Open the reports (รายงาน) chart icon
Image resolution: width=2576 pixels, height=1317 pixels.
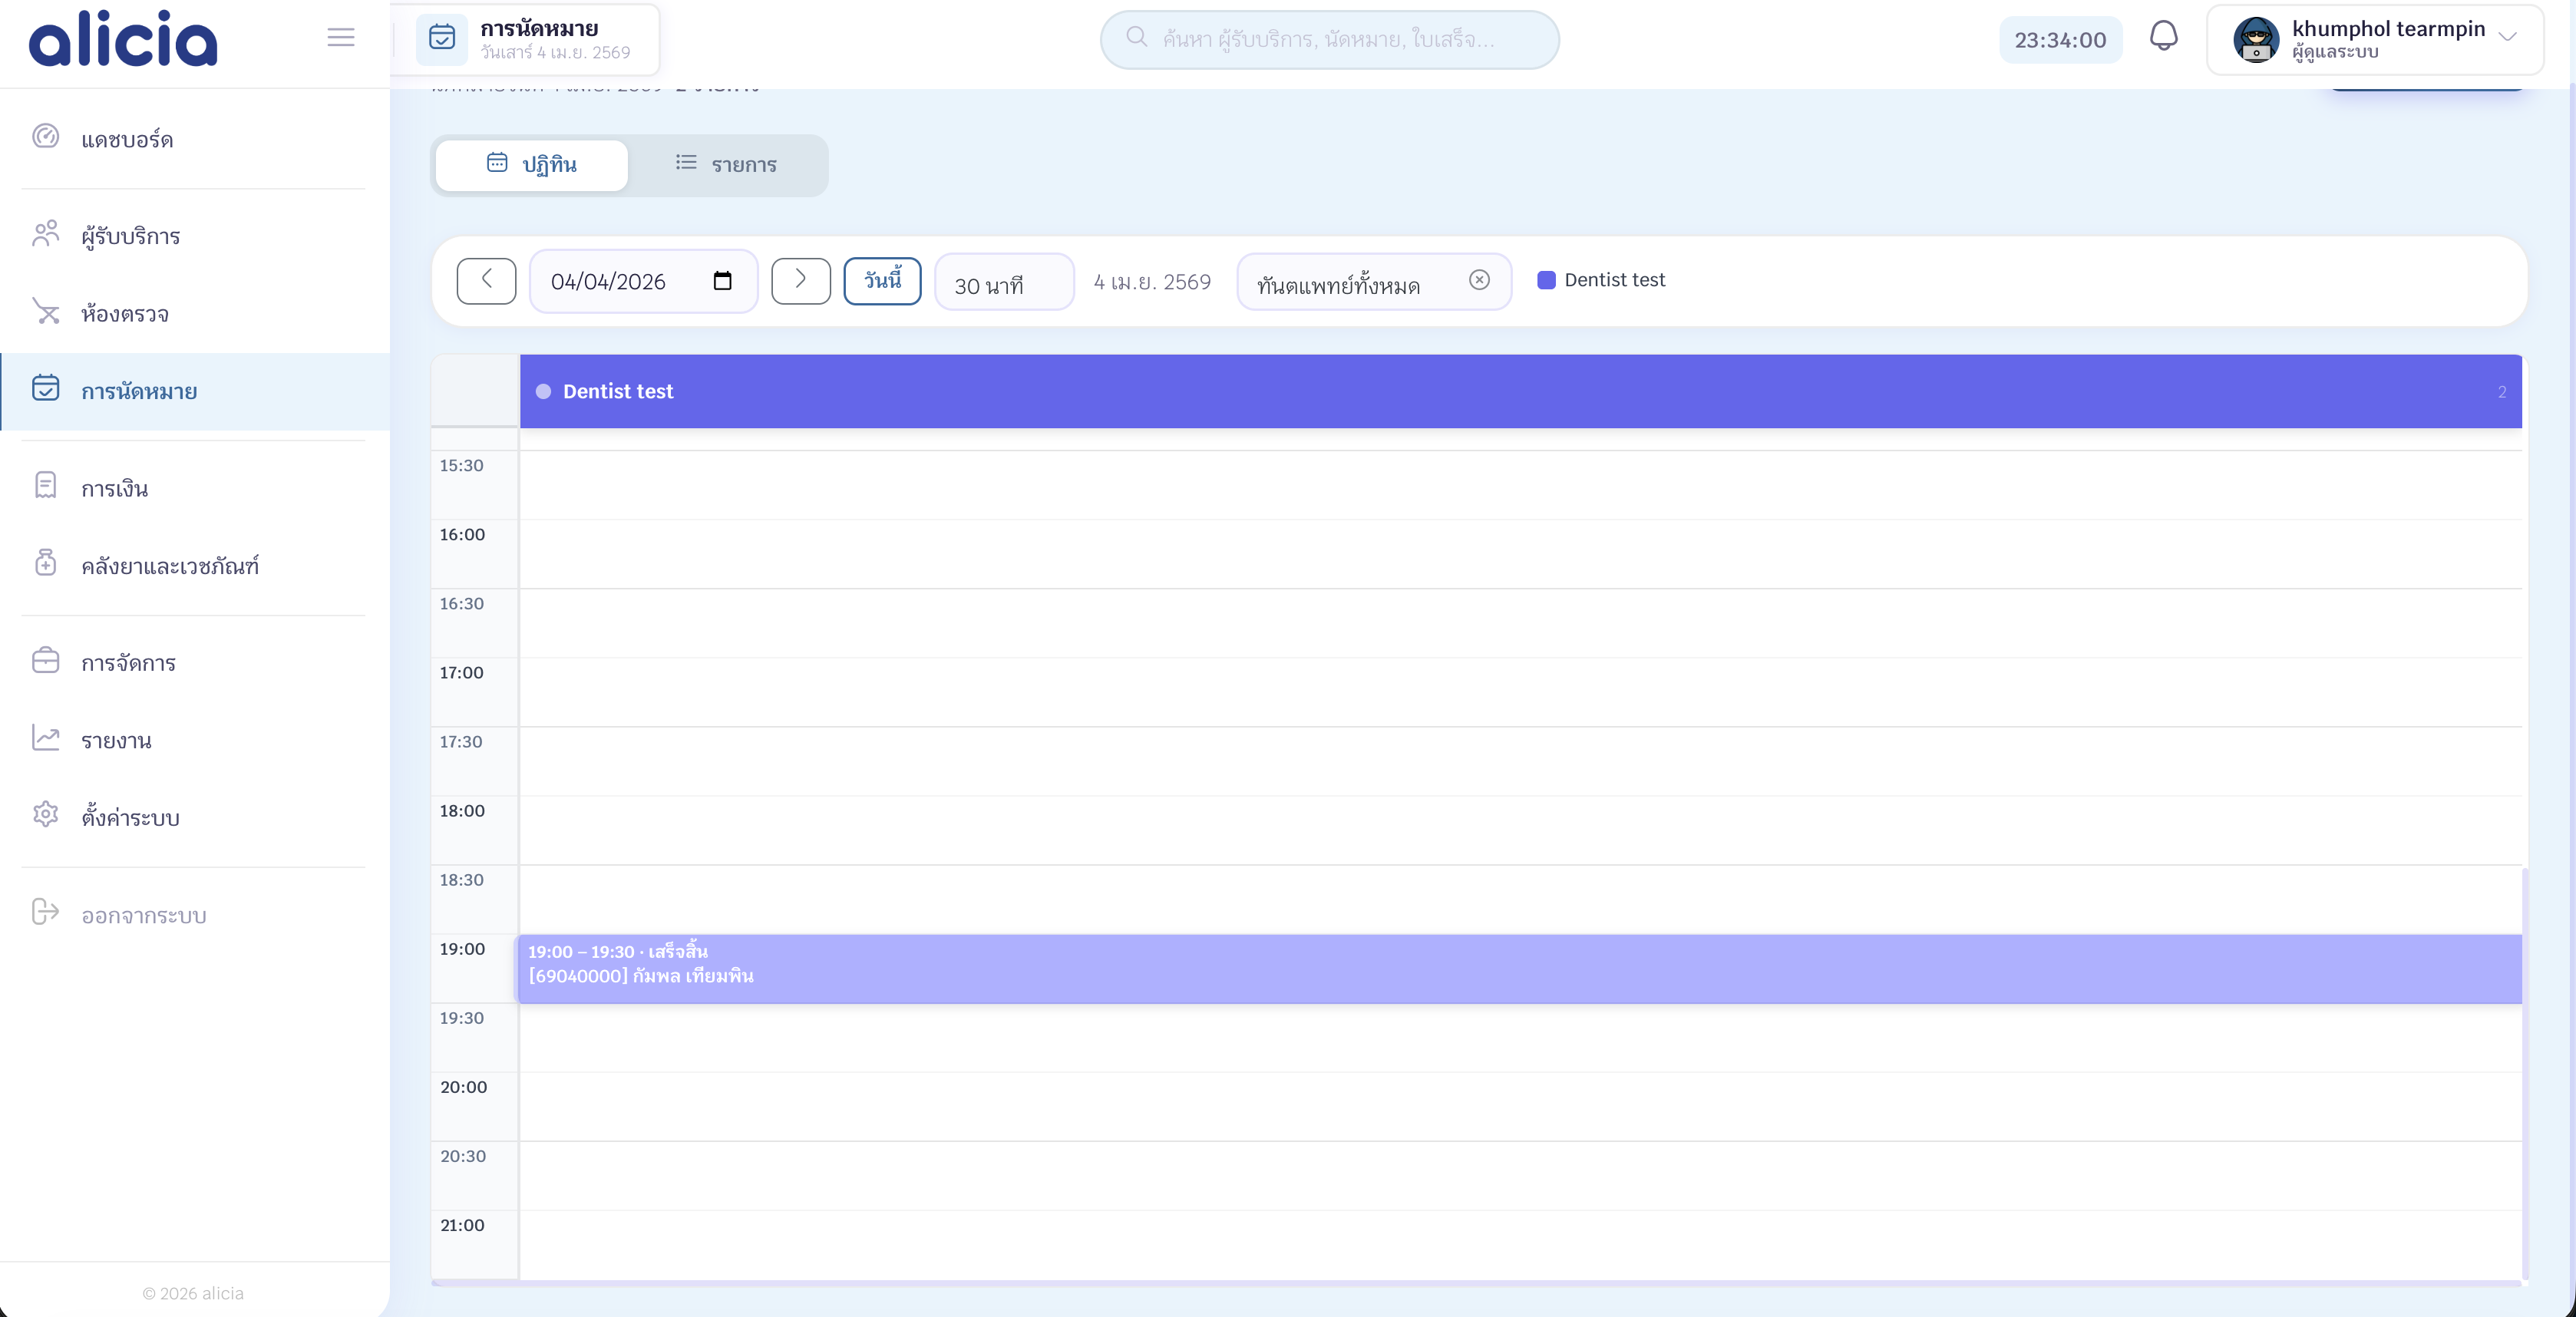tap(46, 738)
